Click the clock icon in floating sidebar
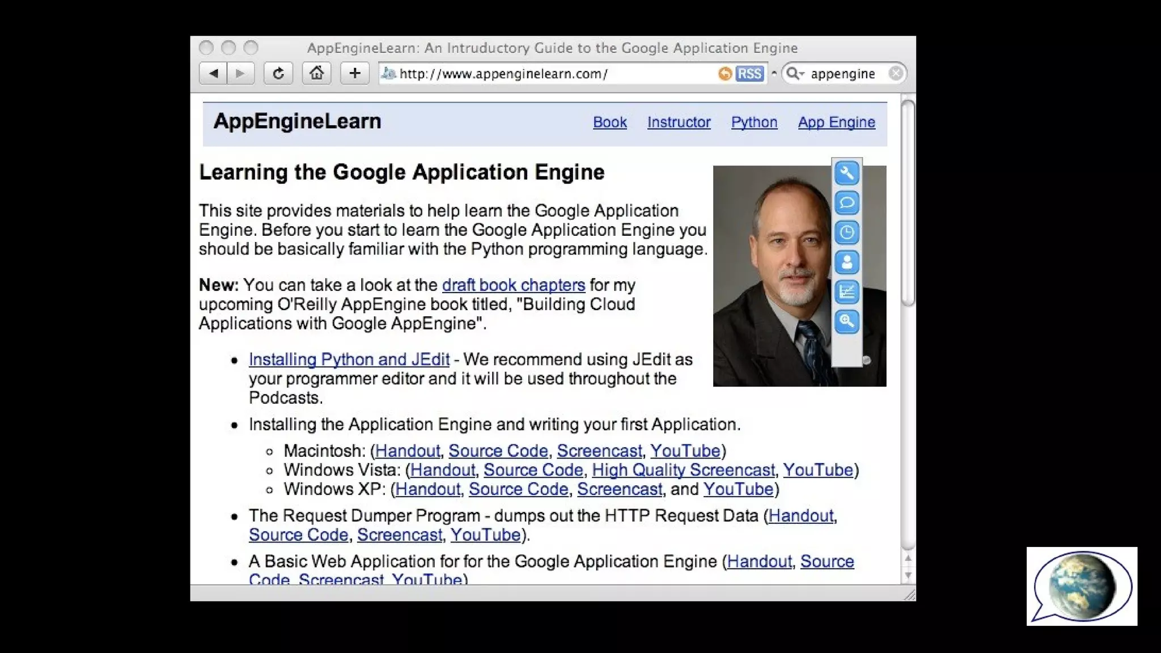 [x=846, y=232]
